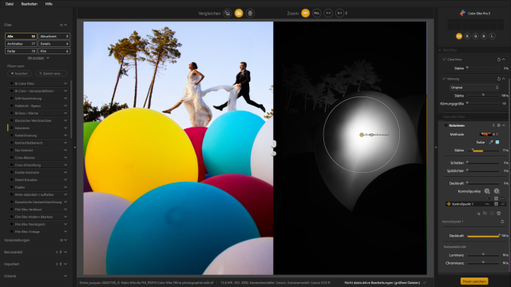The width and height of the screenshot is (511, 287).
Task: Collapse the ClearView section
Action: point(504,60)
